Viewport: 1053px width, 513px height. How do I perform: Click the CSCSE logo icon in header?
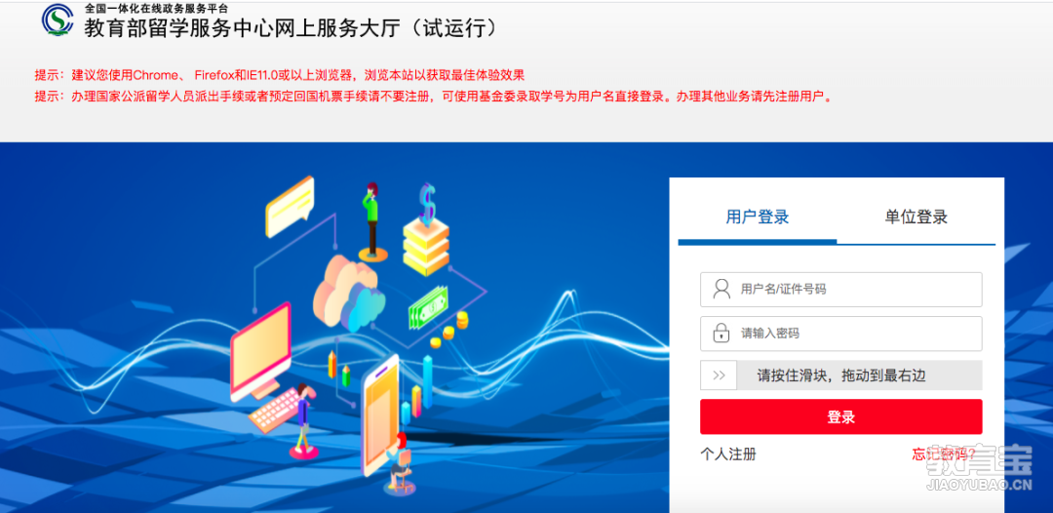pos(57,20)
